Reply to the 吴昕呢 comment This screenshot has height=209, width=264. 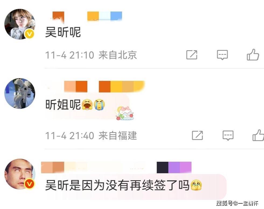click(x=222, y=55)
